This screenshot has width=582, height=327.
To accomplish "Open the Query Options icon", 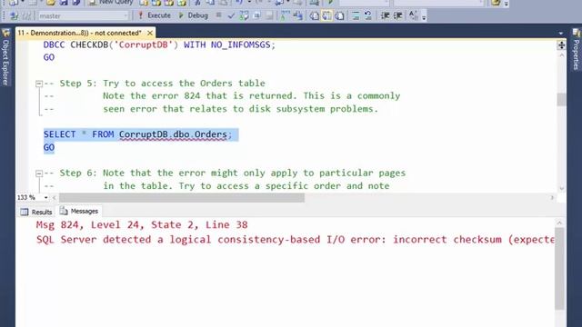I will [256, 15].
